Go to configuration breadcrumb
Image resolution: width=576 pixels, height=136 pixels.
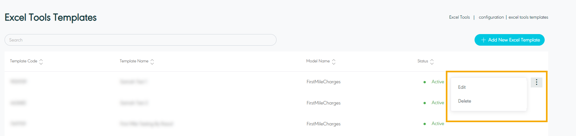click(x=491, y=17)
